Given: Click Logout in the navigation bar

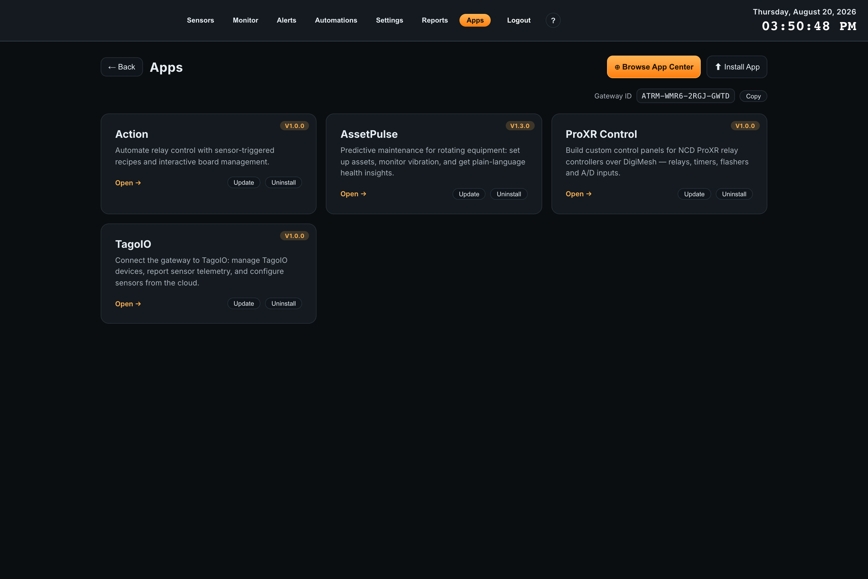Looking at the screenshot, I should click(x=518, y=20).
